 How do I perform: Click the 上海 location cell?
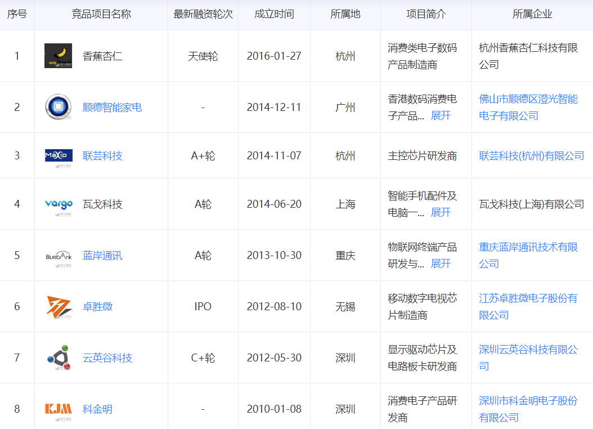[x=345, y=204]
